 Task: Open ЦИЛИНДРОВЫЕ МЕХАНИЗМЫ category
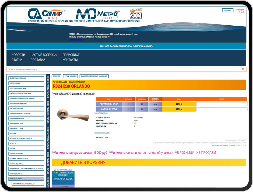(x=26, y=93)
